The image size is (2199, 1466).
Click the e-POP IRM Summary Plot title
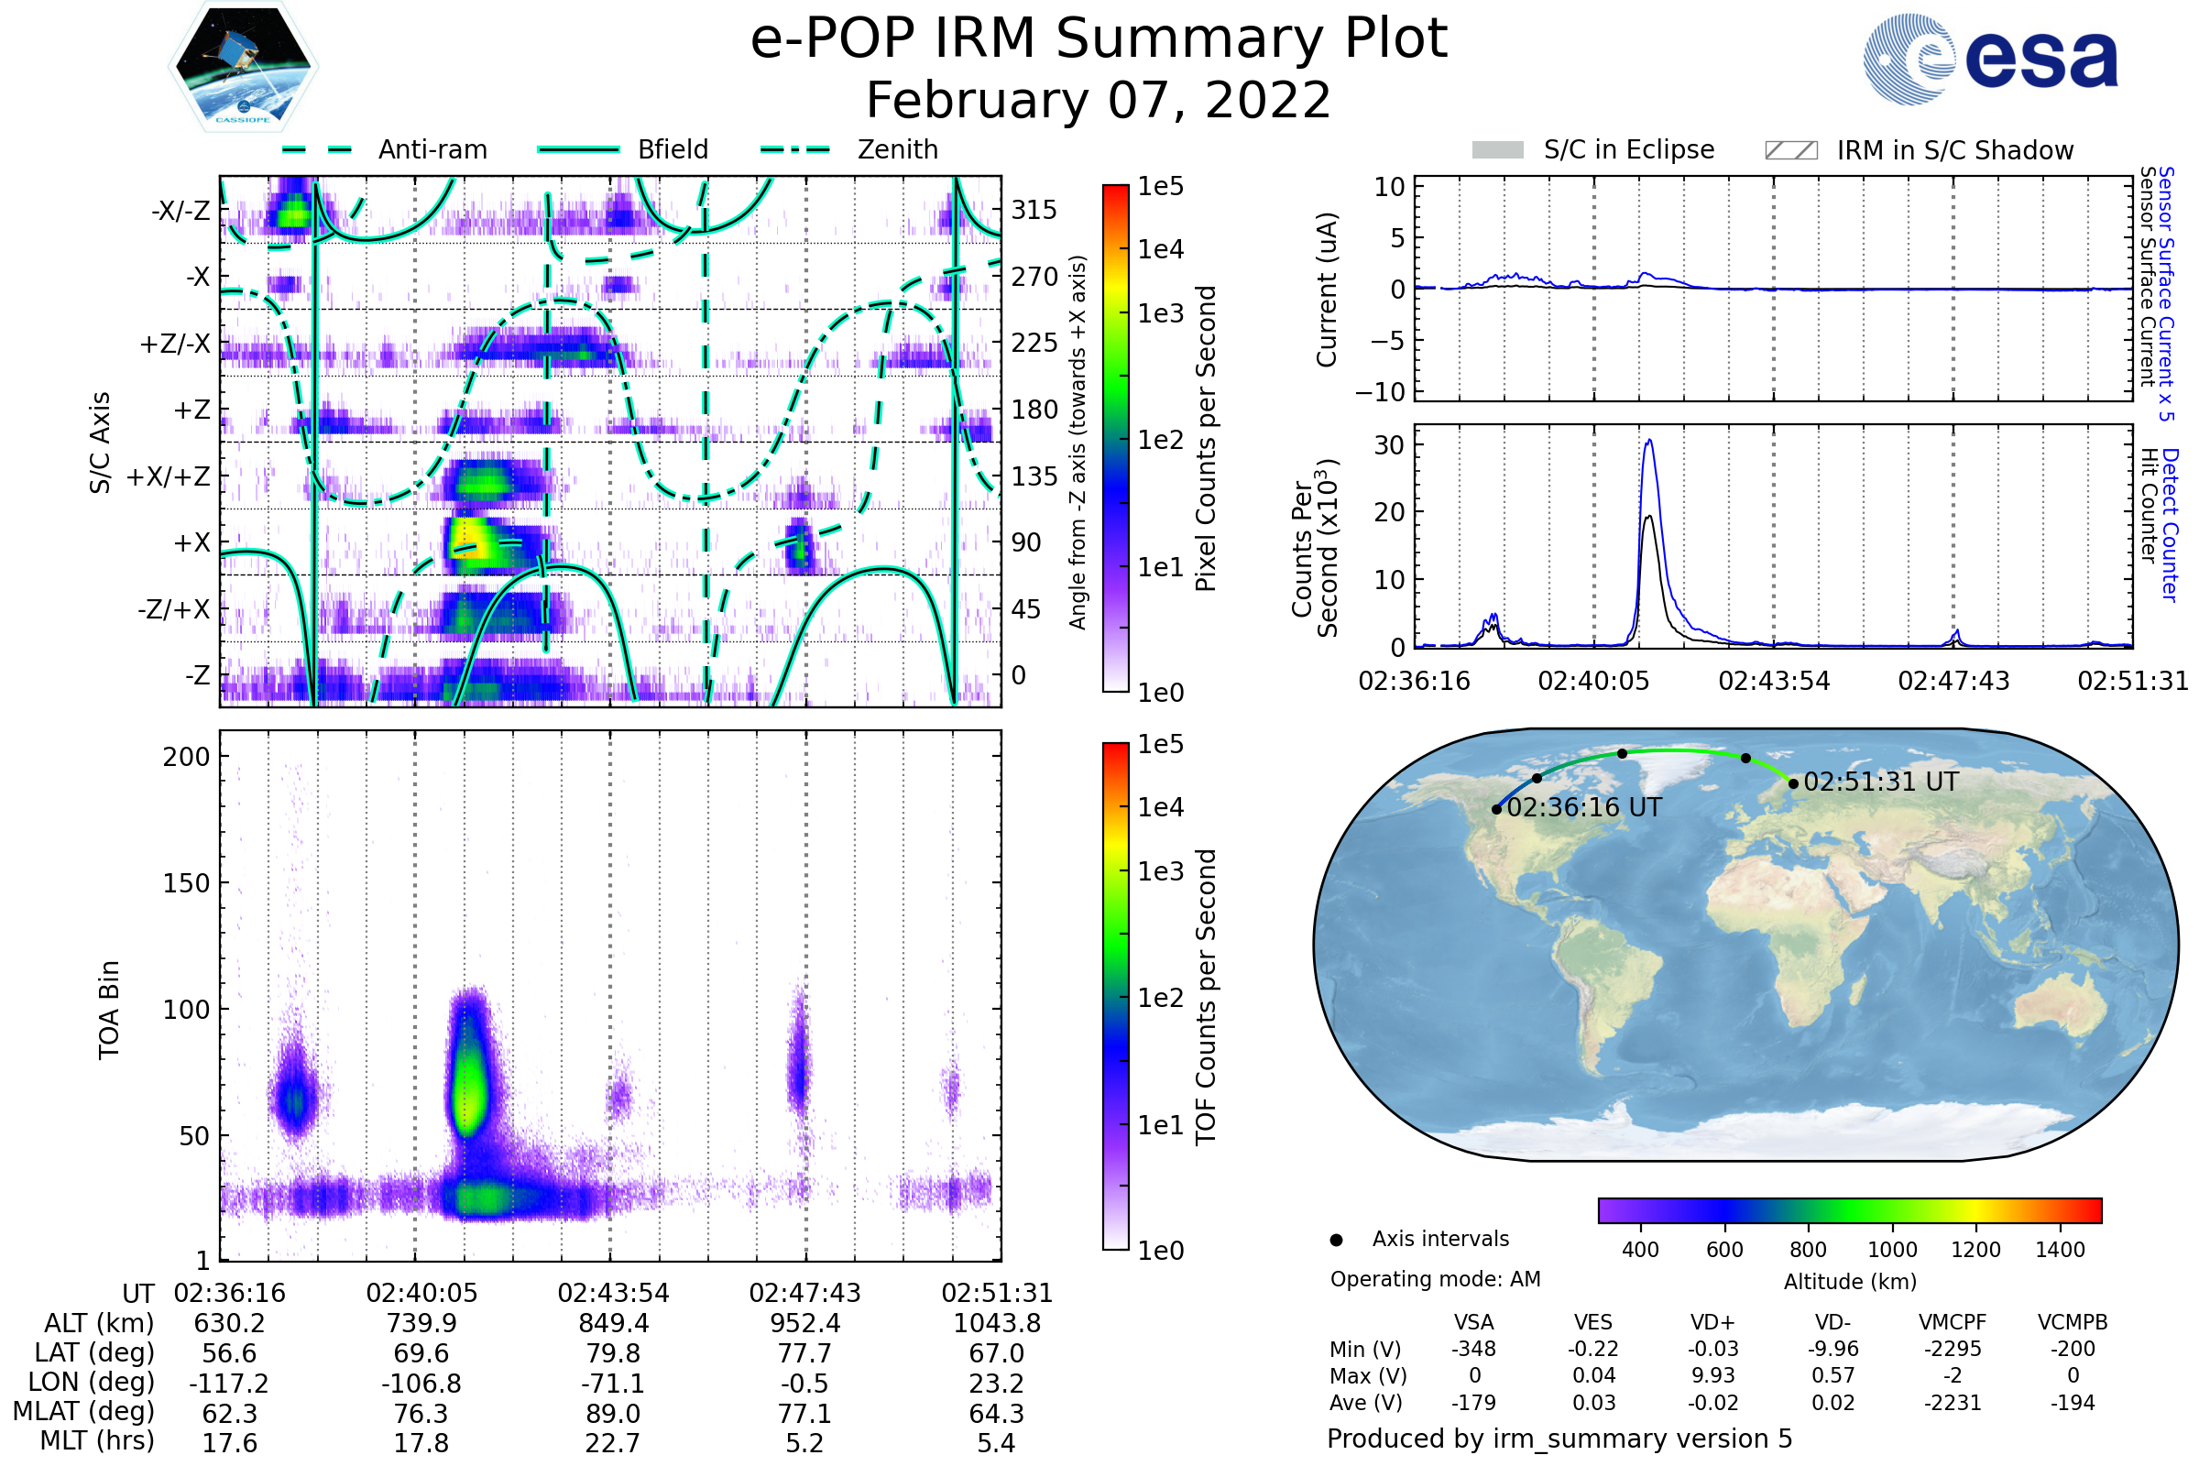coord(1099,39)
